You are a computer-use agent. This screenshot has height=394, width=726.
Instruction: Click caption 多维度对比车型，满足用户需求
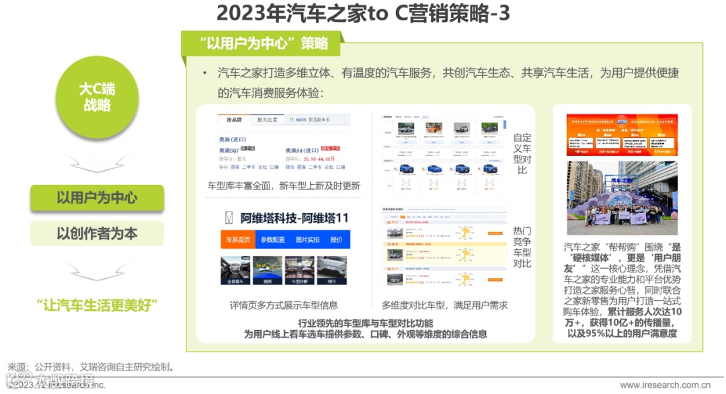[x=444, y=305]
